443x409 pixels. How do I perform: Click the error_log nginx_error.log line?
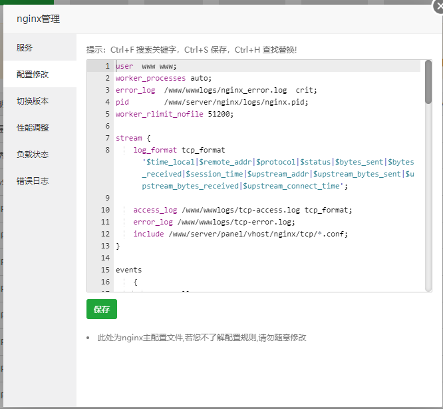coord(216,90)
